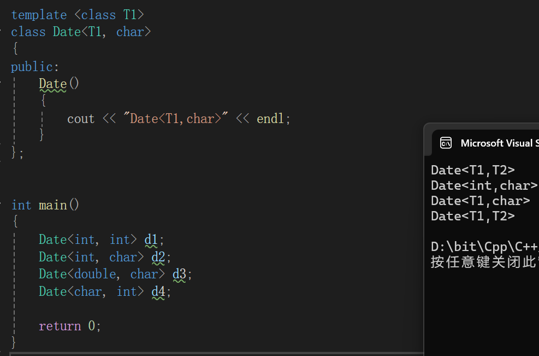Click the Date<T1,char> console output line
The image size is (539, 356).
(480, 201)
